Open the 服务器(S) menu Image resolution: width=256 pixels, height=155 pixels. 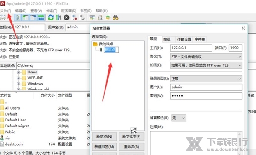tap(69, 11)
